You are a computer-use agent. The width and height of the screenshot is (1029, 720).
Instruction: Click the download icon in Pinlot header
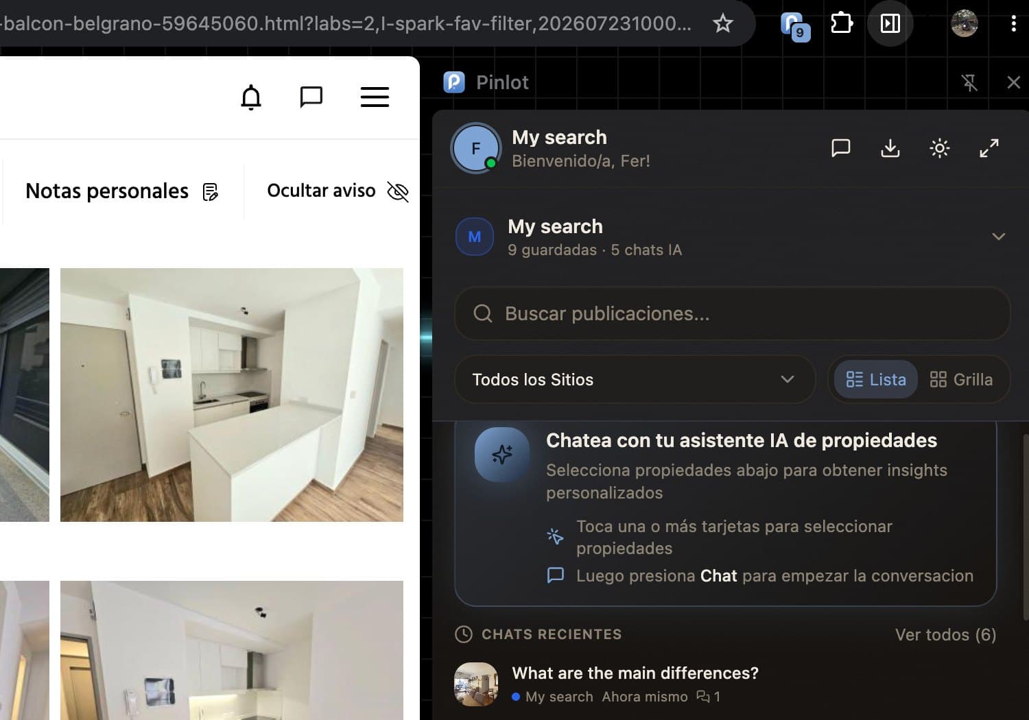tap(890, 148)
